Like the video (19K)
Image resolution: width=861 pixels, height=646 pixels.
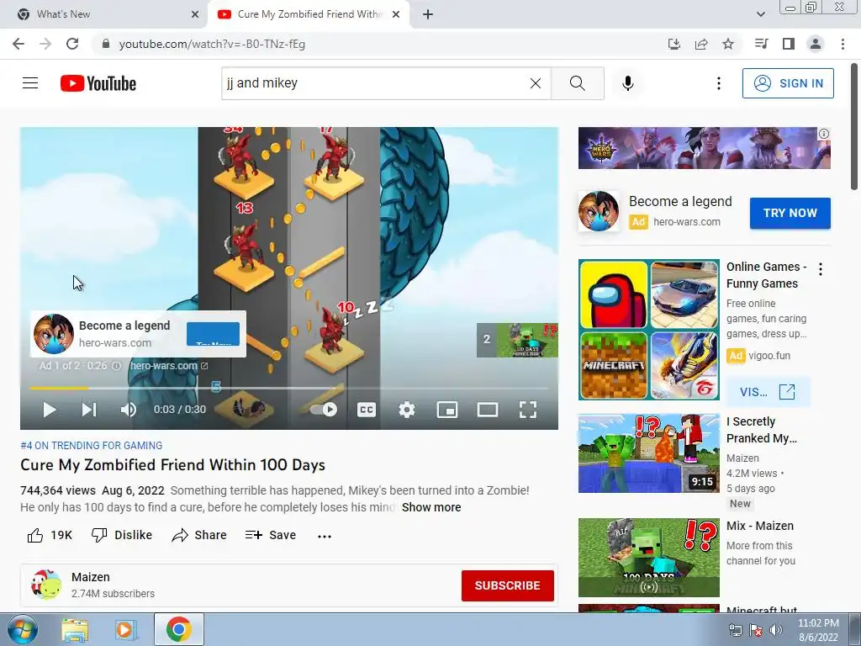[x=50, y=535]
